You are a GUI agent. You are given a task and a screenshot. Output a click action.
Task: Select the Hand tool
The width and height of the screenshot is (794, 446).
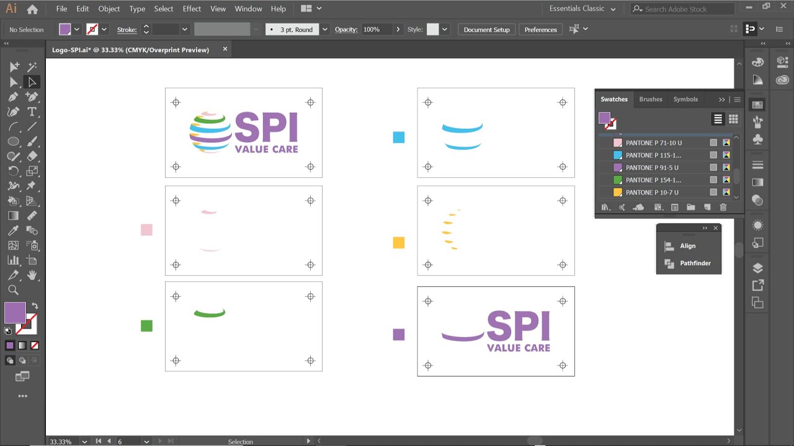32,275
